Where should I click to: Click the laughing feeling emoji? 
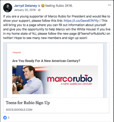click(x=43, y=6)
